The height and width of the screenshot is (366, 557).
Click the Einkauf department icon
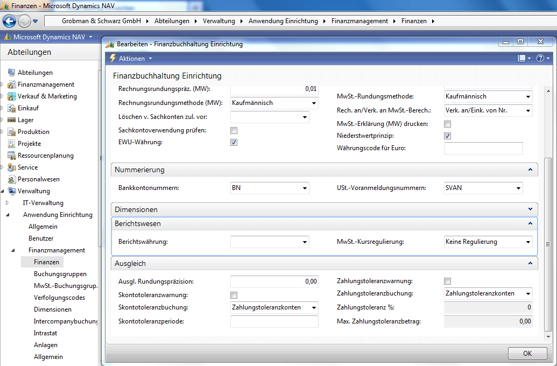tap(12, 108)
